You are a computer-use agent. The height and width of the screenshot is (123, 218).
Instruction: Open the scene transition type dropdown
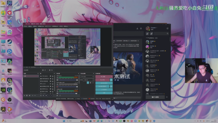(x=87, y=77)
